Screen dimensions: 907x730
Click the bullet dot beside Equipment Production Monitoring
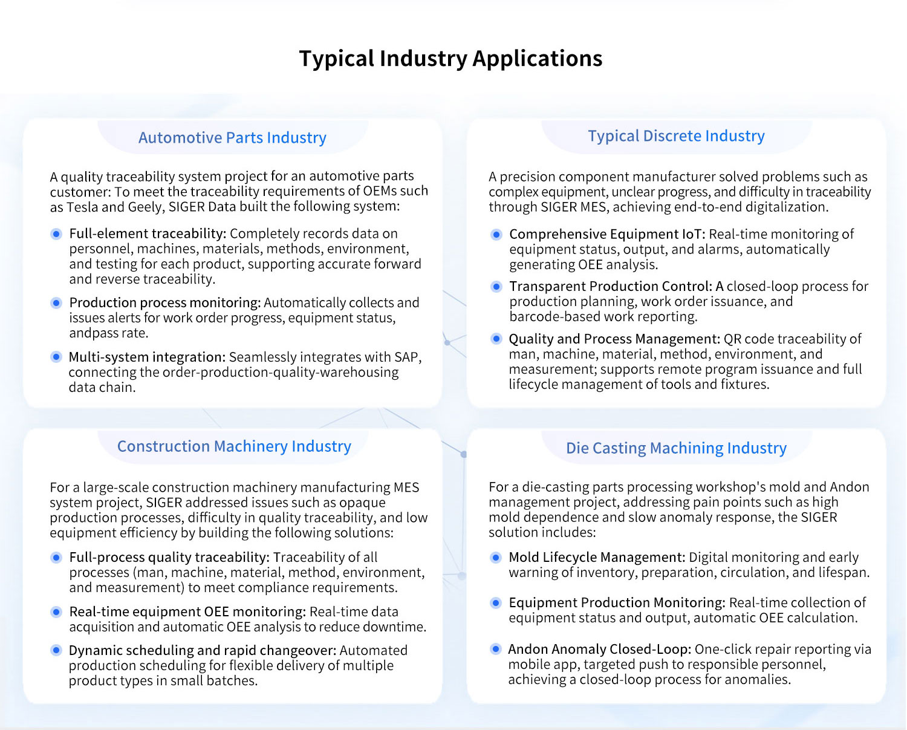(496, 602)
